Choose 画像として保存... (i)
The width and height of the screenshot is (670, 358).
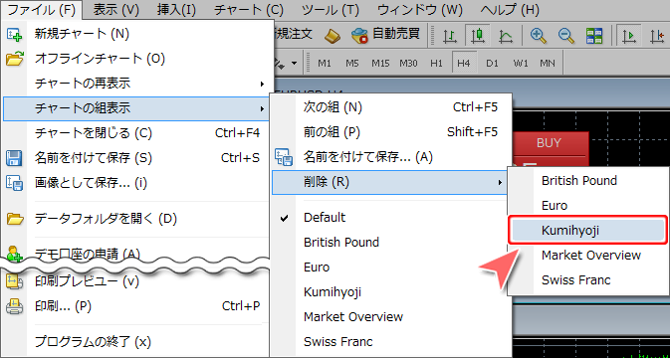tap(135, 183)
